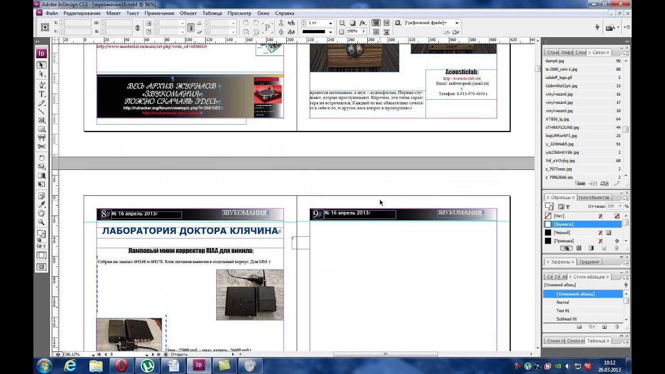The image size is (665, 374).
Task: Select the Scale tool
Action: tap(42, 167)
